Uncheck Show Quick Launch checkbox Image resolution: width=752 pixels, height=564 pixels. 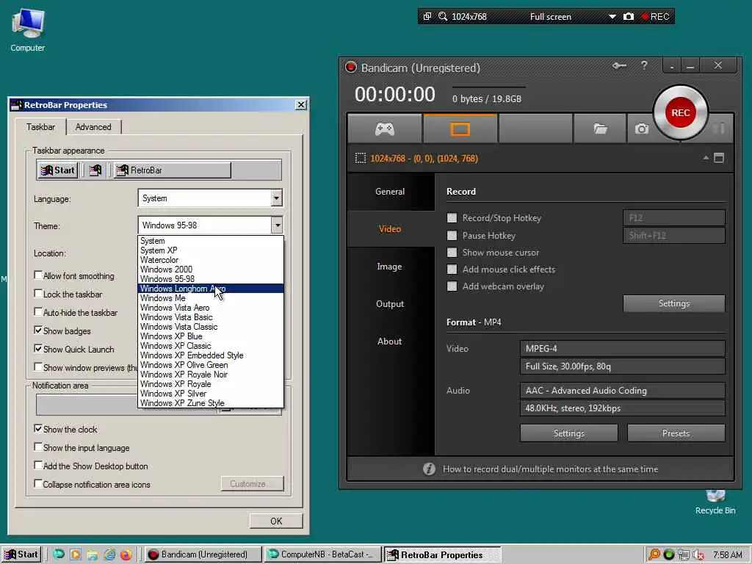pyautogui.click(x=38, y=349)
